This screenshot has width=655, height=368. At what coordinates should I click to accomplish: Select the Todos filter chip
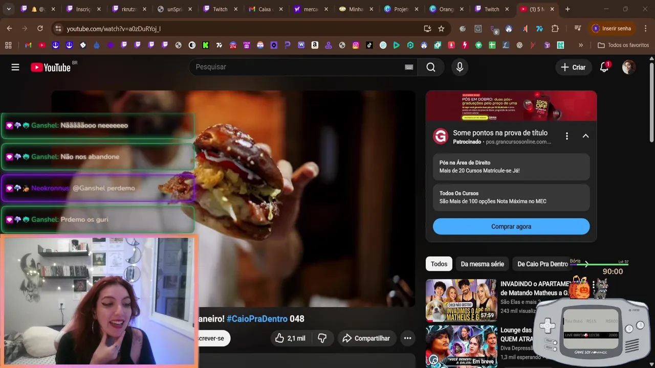(x=439, y=264)
